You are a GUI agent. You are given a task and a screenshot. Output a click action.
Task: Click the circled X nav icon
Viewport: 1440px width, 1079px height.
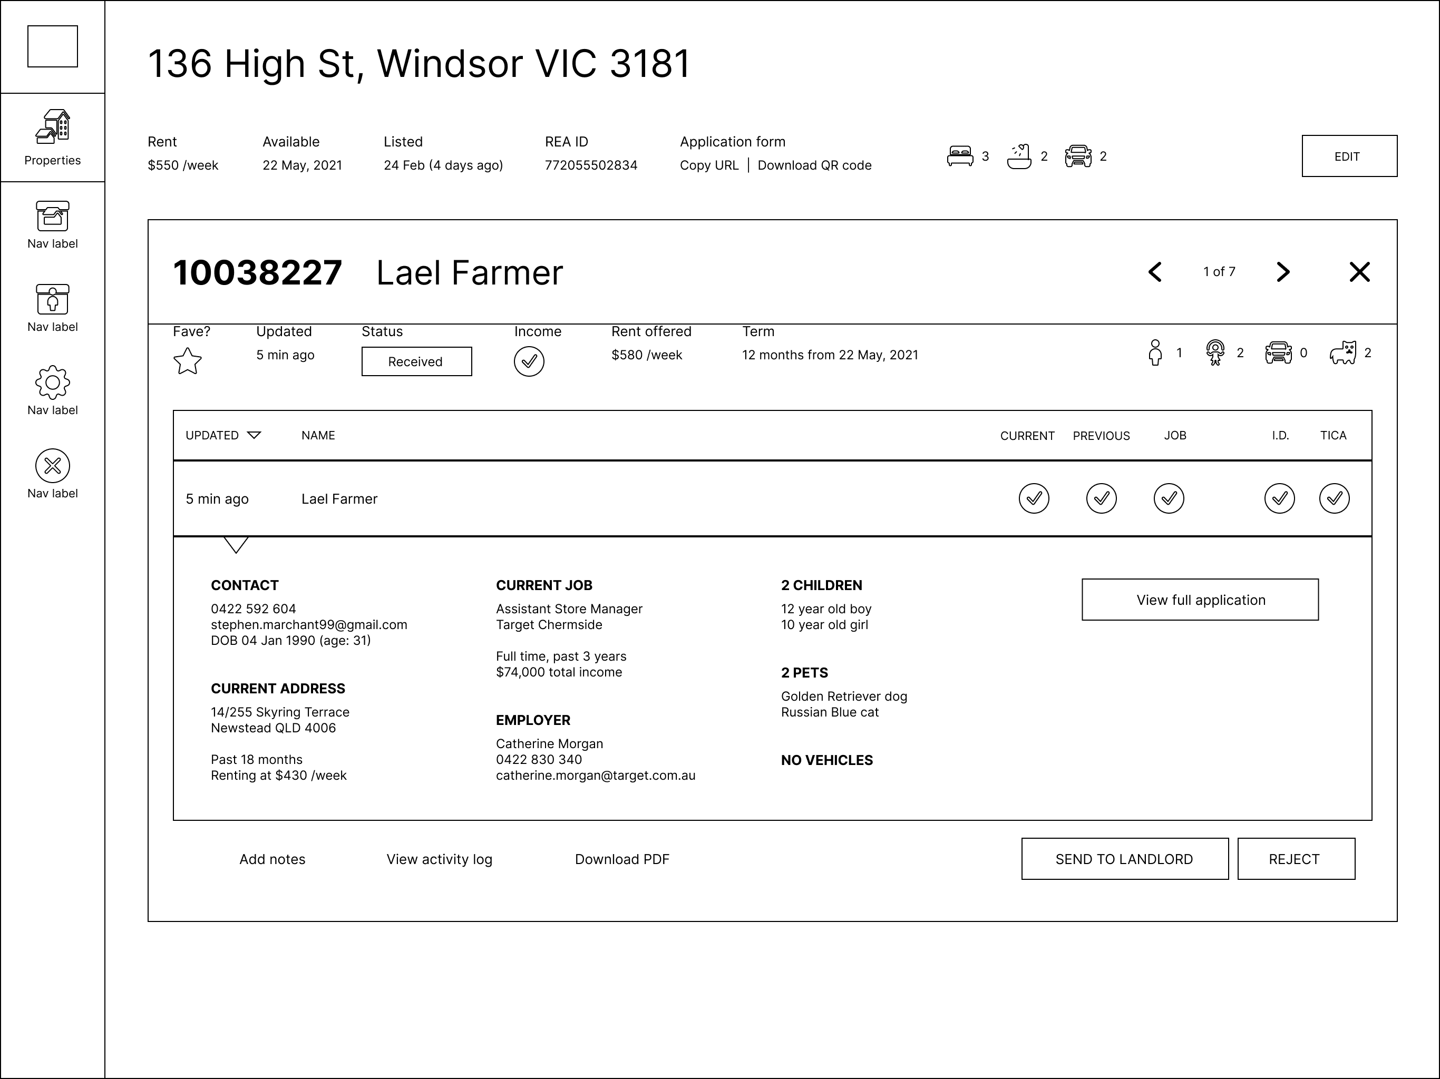tap(53, 466)
